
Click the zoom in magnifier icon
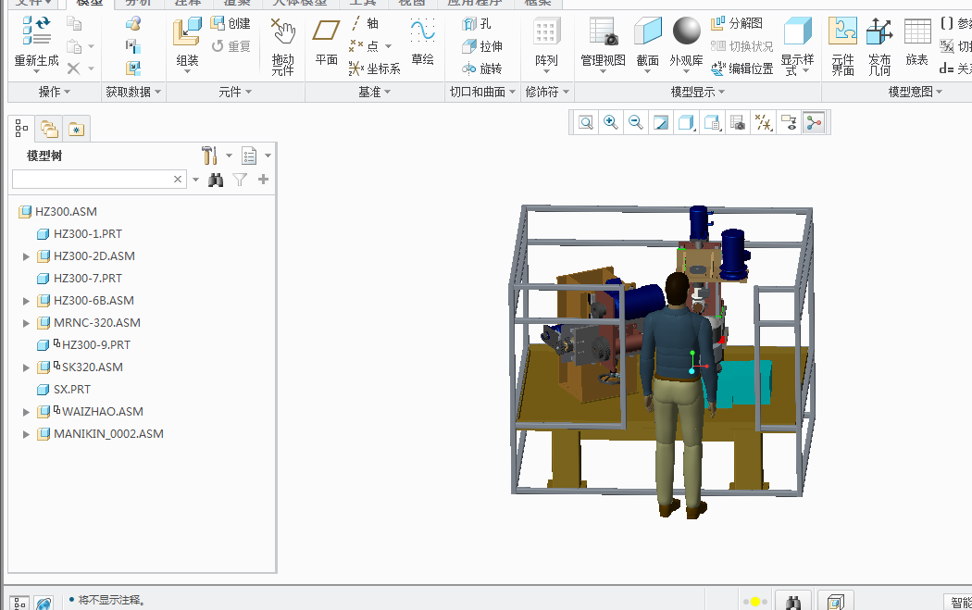click(611, 123)
